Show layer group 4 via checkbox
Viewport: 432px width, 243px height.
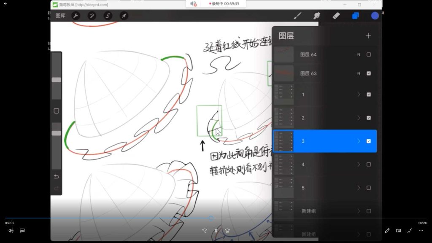pos(369,165)
